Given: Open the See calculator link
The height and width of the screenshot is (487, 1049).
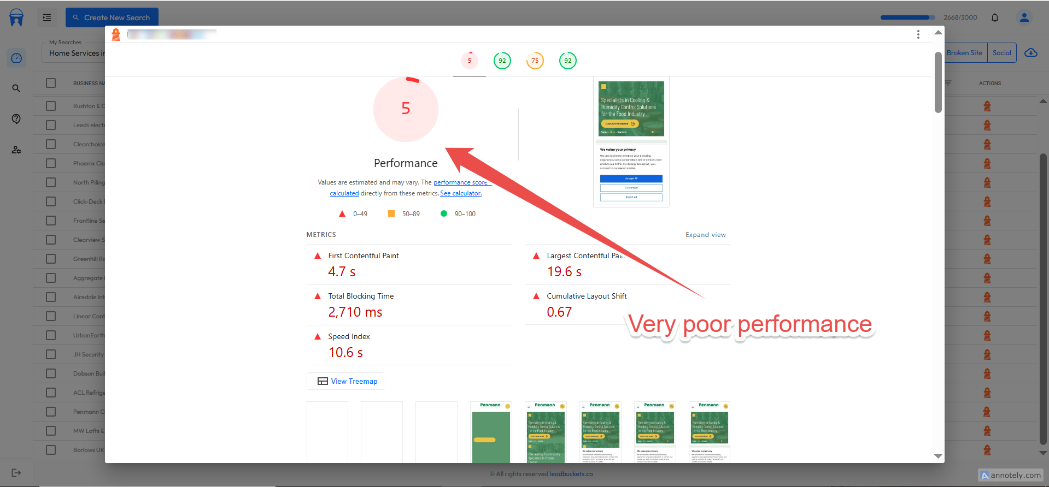Looking at the screenshot, I should click(x=461, y=193).
